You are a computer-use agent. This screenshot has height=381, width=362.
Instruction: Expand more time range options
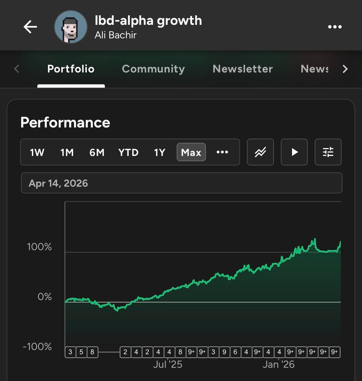coord(222,152)
